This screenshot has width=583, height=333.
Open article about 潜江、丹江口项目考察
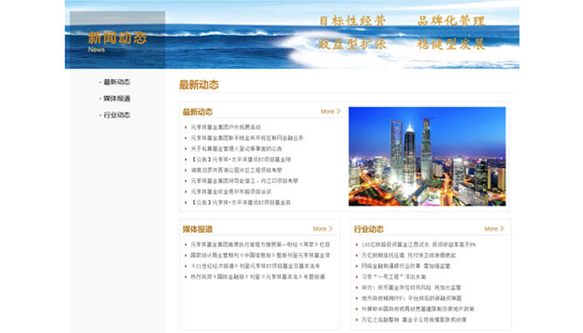tap(244, 181)
